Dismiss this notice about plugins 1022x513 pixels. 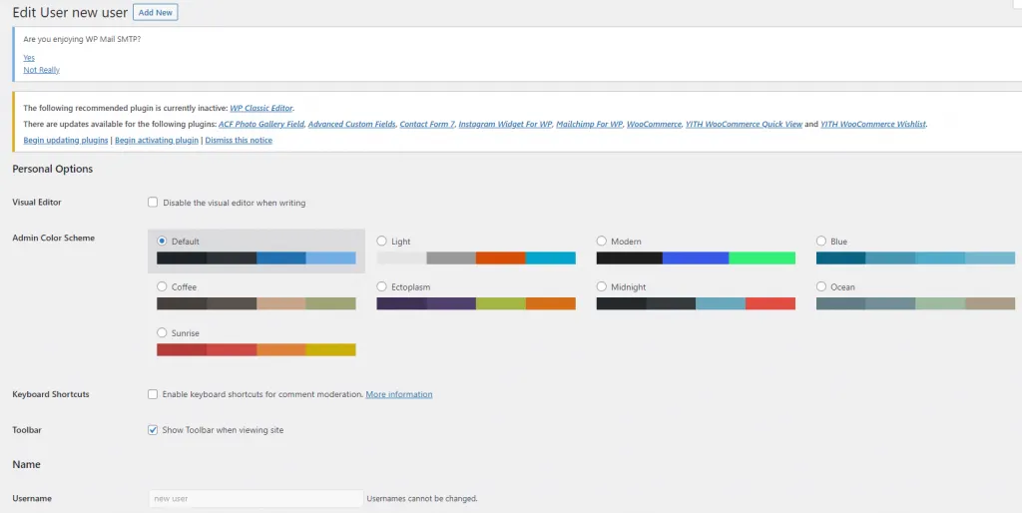point(239,141)
